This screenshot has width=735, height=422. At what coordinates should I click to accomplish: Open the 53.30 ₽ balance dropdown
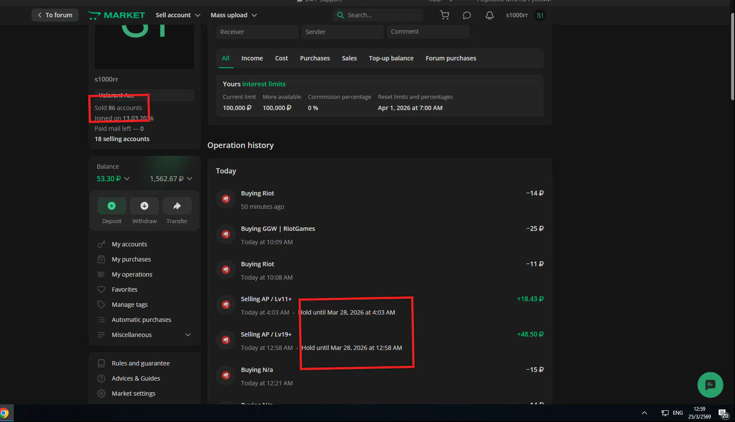113,179
